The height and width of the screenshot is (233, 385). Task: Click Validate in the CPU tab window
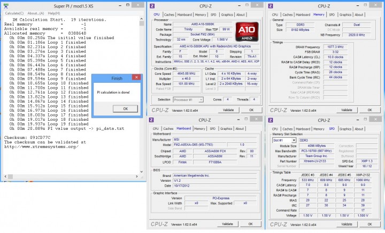(228, 110)
